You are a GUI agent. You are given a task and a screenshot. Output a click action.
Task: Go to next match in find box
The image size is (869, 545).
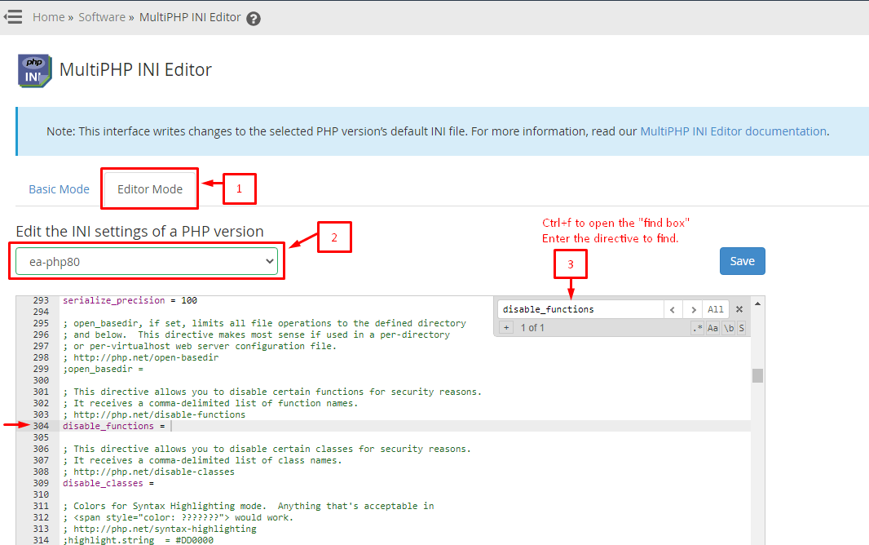pyautogui.click(x=693, y=310)
